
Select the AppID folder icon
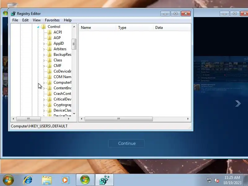point(50,43)
